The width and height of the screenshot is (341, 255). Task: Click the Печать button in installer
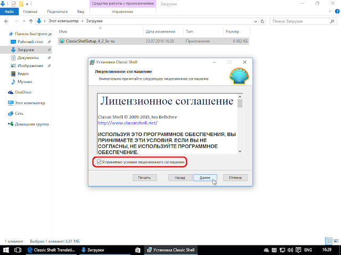(x=144, y=177)
